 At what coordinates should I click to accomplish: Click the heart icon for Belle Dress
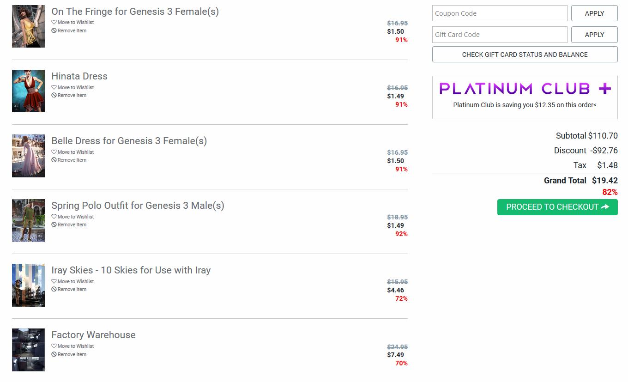[54, 152]
